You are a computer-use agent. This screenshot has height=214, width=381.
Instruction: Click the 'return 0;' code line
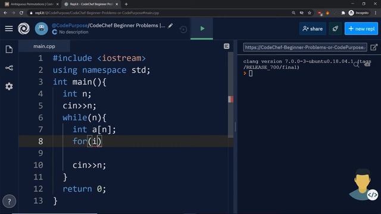point(85,189)
